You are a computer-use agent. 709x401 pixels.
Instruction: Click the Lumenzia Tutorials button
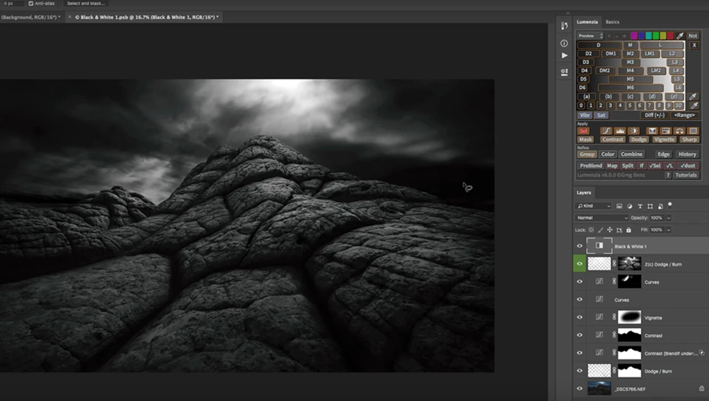pos(686,175)
